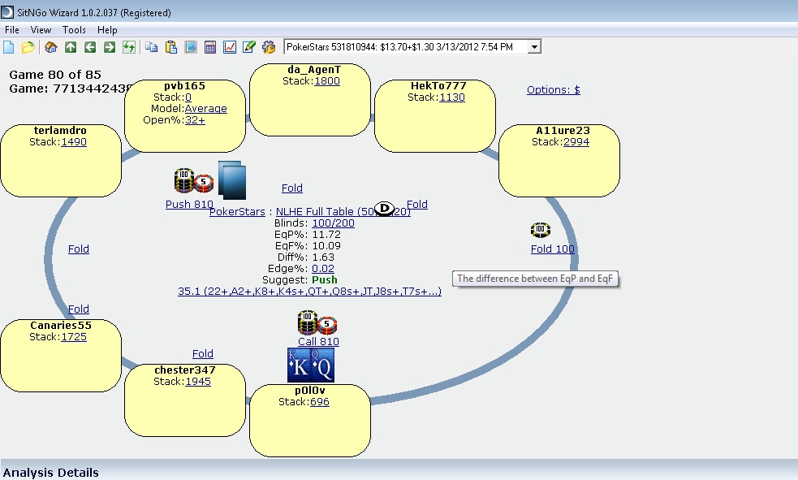Go to previous game with left arrow

point(90,47)
